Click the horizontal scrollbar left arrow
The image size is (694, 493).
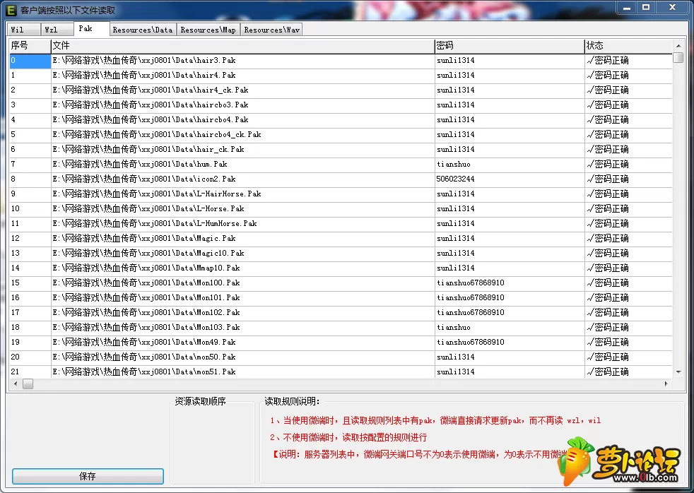point(16,384)
